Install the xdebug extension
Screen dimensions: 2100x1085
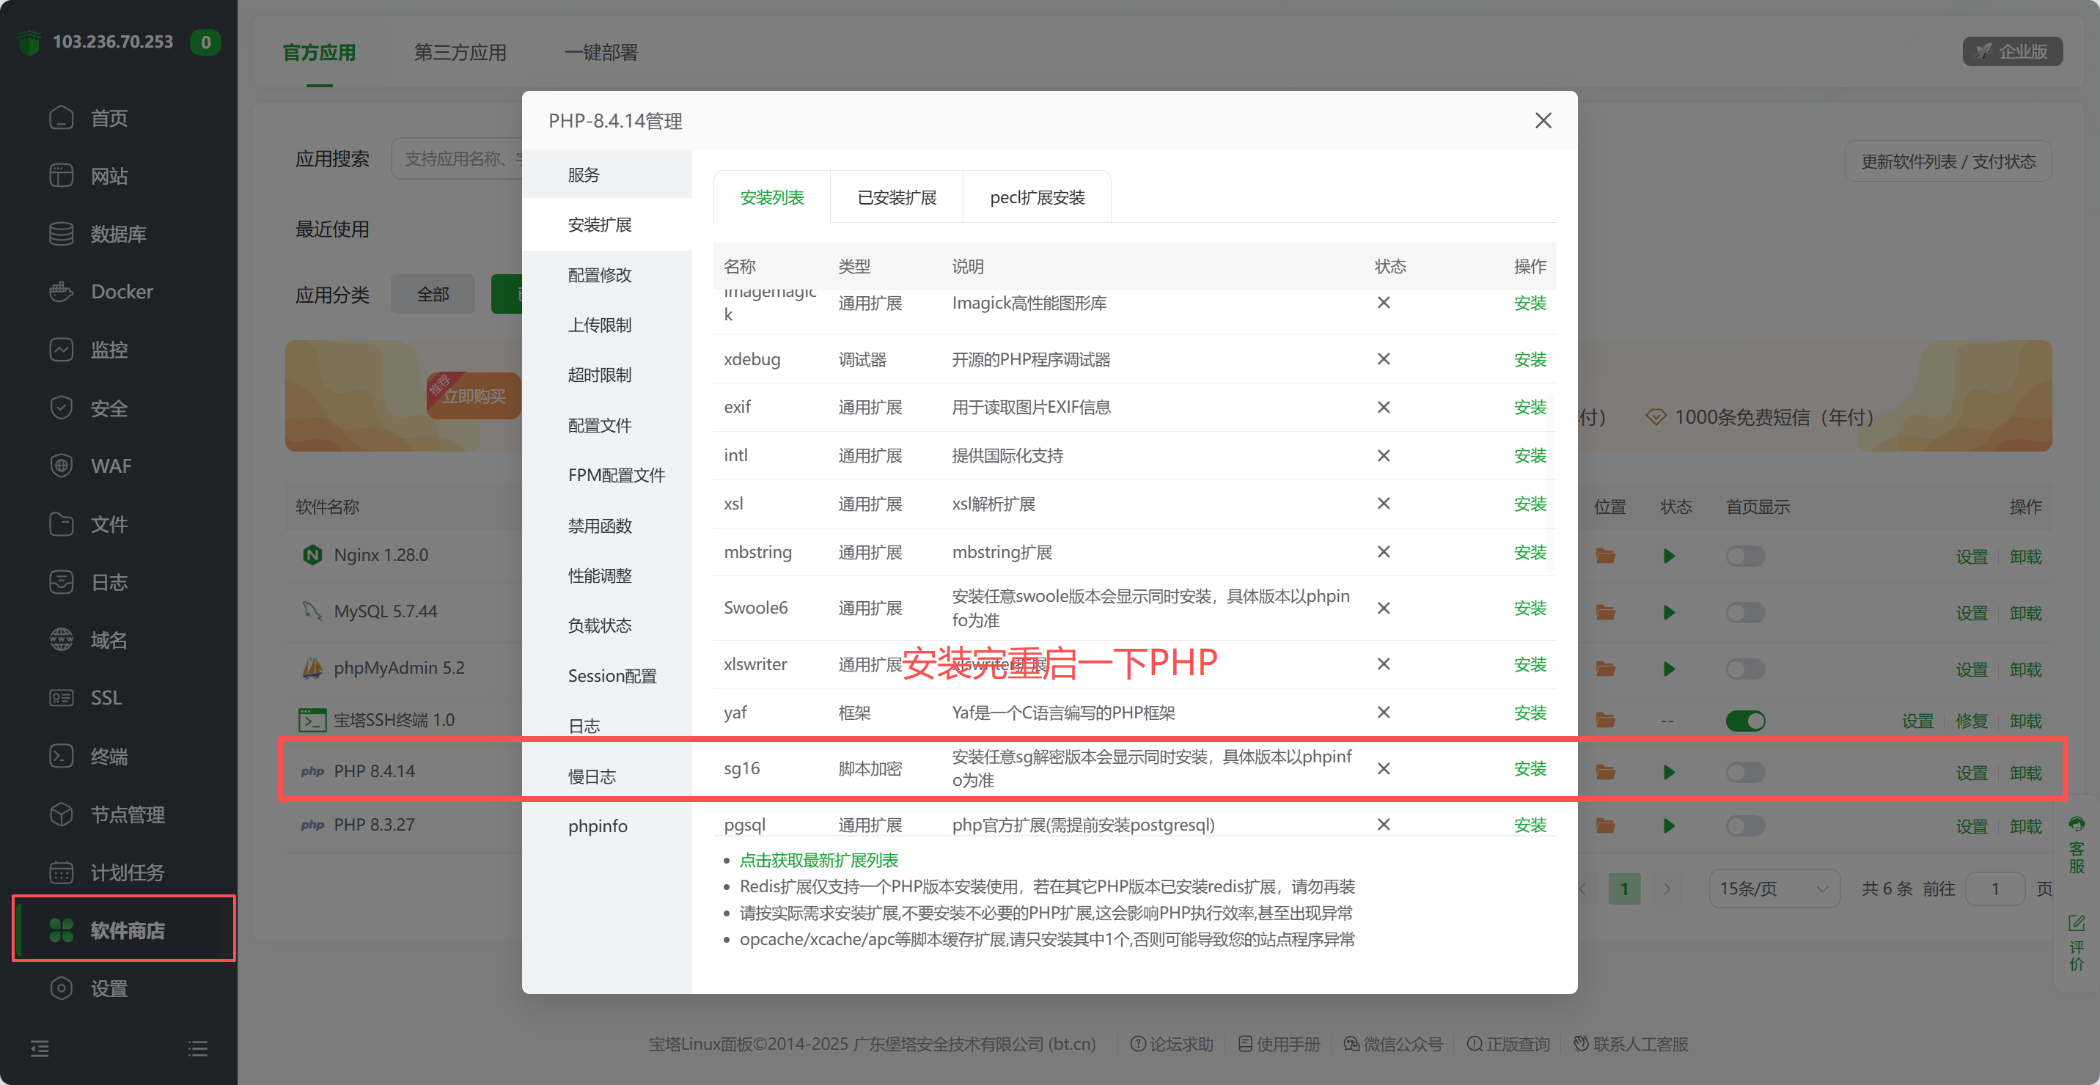pyautogui.click(x=1530, y=358)
